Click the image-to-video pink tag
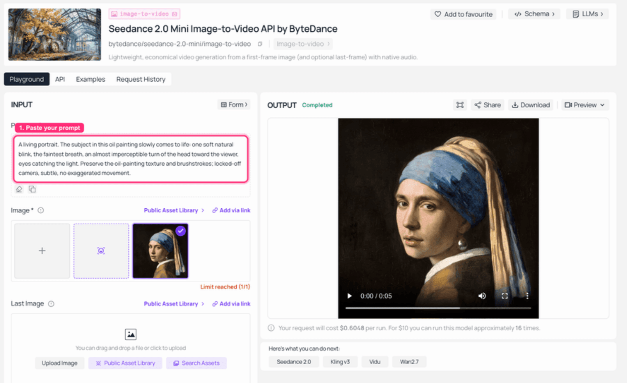 [x=144, y=14]
